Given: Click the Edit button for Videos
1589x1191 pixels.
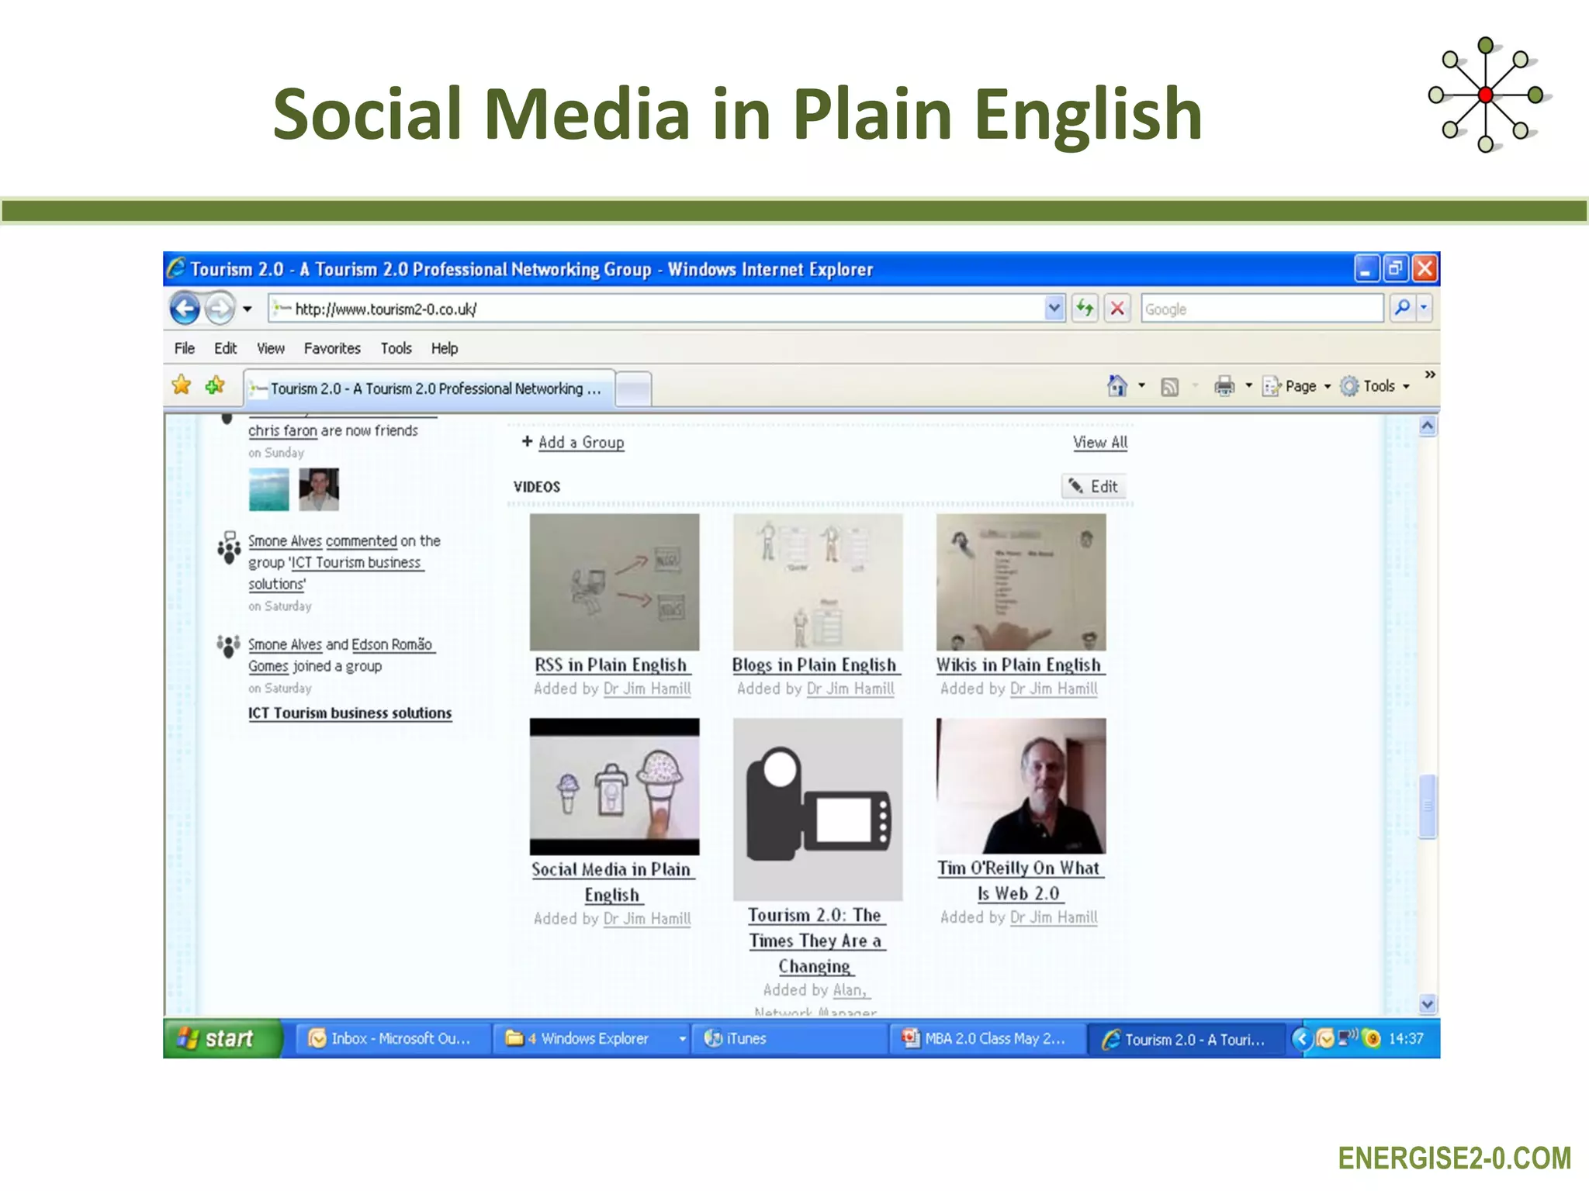Looking at the screenshot, I should coord(1094,486).
